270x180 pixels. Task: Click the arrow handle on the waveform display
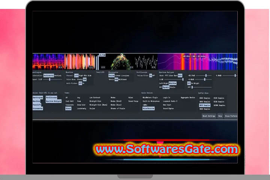click(x=91, y=67)
